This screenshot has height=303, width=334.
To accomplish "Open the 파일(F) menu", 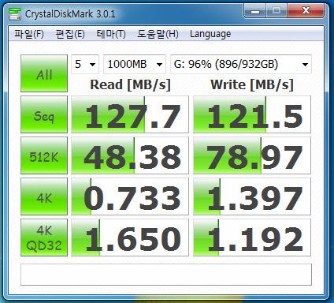I will point(29,34).
